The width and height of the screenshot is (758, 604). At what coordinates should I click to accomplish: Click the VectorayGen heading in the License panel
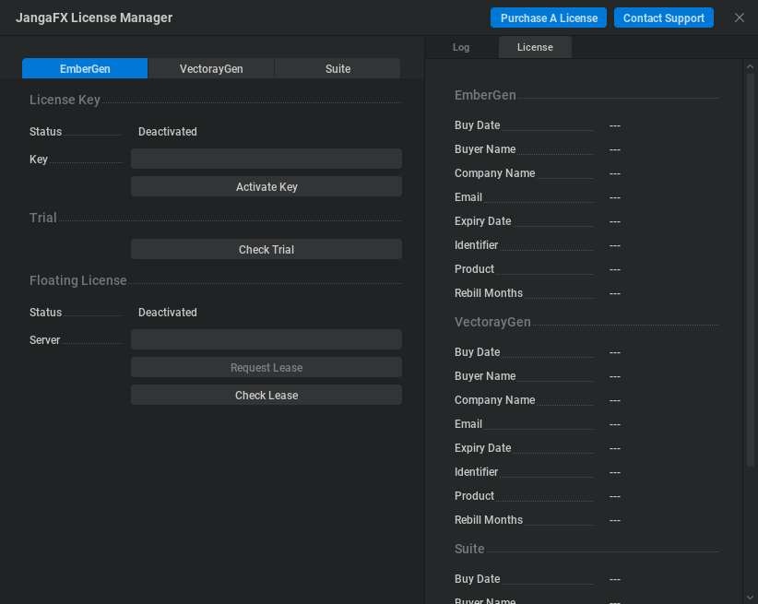[x=492, y=322]
